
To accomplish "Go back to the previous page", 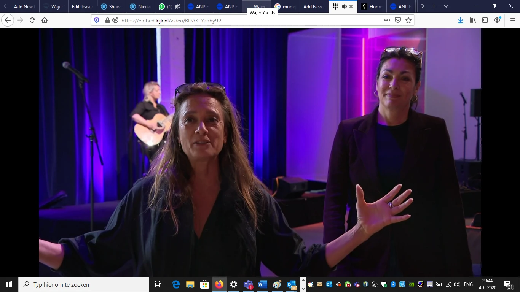I will (x=8, y=21).
